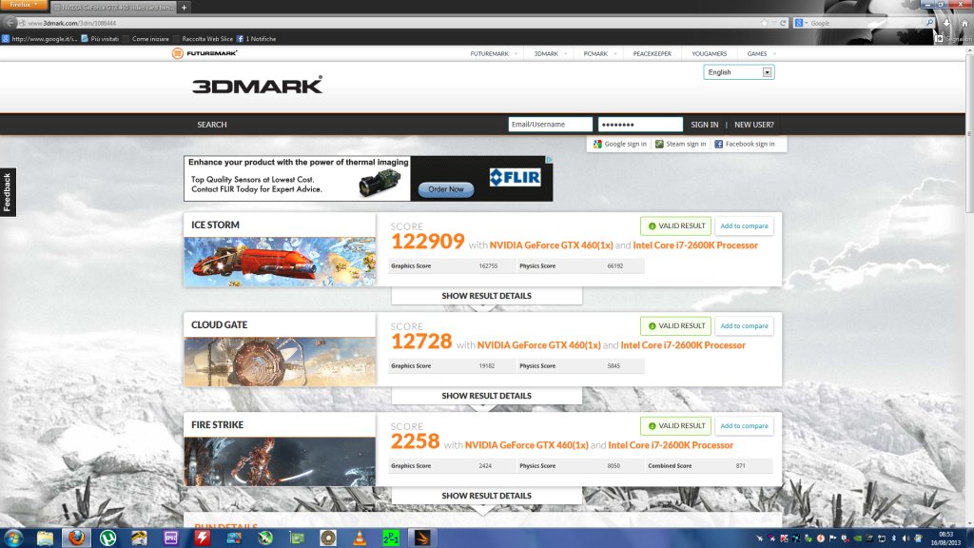974x548 pixels.
Task: Open the Windows Start button
Action: (13, 538)
